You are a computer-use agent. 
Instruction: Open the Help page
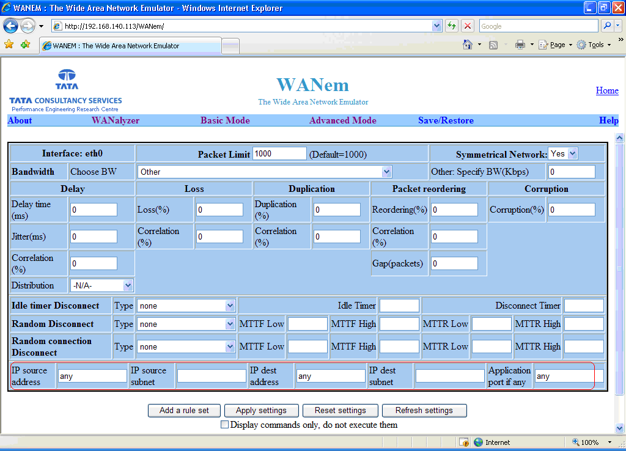coord(608,120)
